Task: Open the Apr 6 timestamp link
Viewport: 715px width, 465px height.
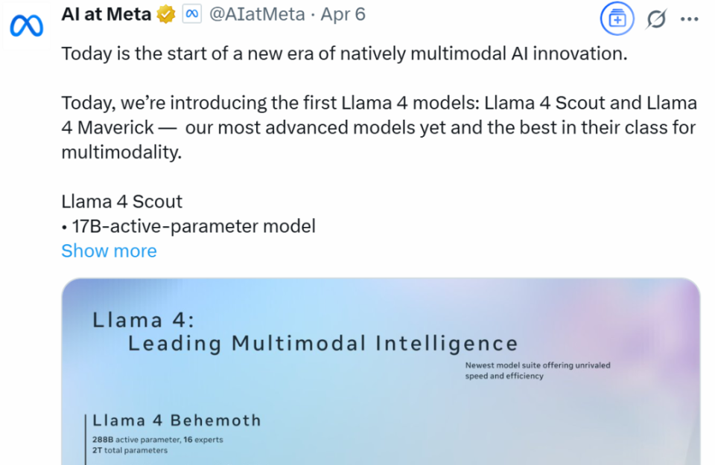Action: click(x=343, y=15)
